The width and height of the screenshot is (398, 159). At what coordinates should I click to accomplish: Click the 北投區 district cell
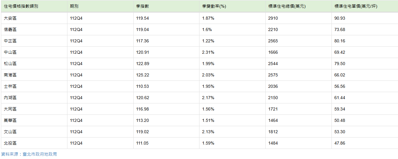point(10,143)
